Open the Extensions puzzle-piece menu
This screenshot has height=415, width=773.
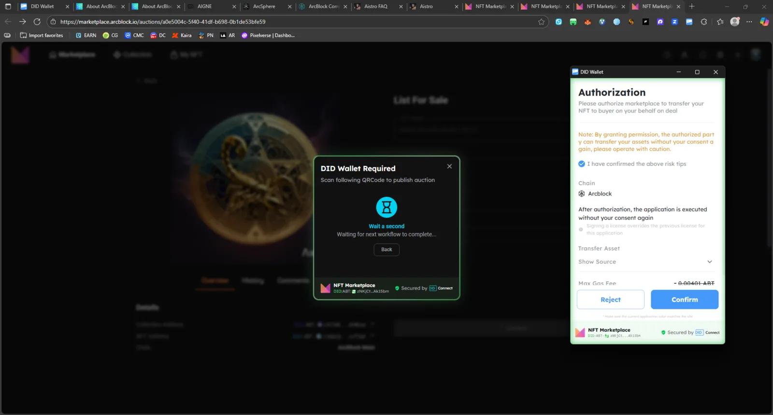(x=704, y=22)
